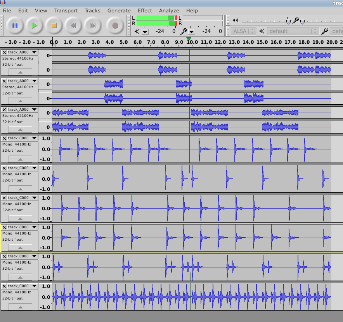The image size is (343, 322).
Task: Close the first track_C000 mono track
Action: point(4,138)
